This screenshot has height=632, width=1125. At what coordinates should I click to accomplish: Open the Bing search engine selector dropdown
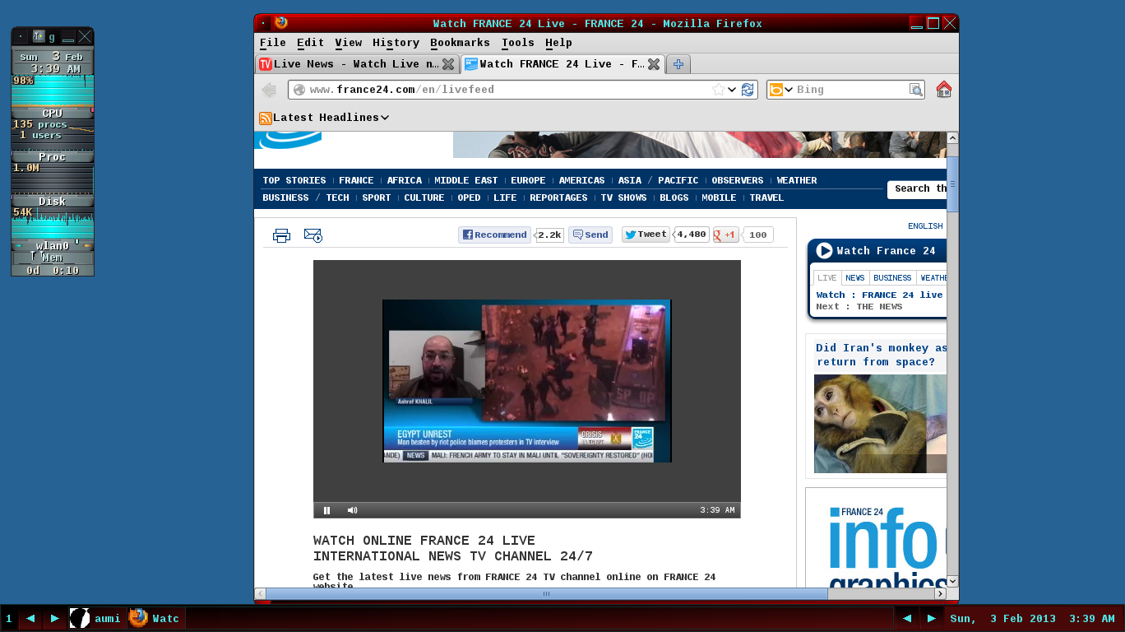click(781, 90)
